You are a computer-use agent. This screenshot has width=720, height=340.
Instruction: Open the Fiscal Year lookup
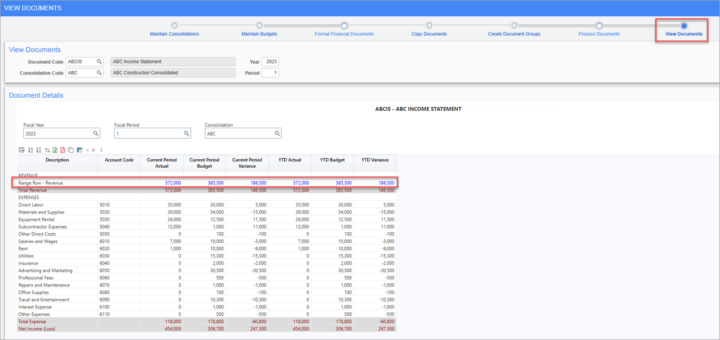(96, 133)
